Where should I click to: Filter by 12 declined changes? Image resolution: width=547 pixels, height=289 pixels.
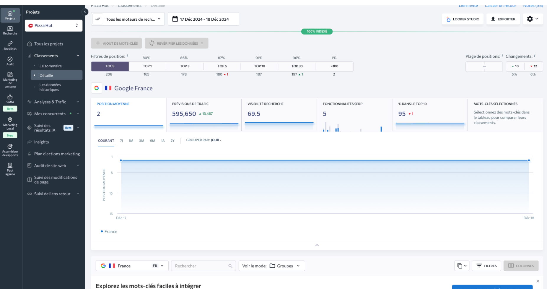tap(534, 66)
